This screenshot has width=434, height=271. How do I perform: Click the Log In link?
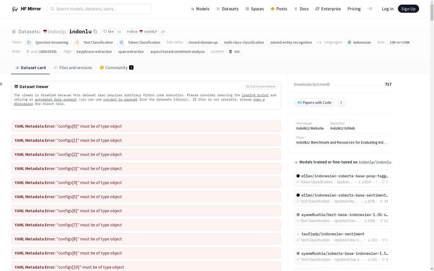pyautogui.click(x=388, y=9)
